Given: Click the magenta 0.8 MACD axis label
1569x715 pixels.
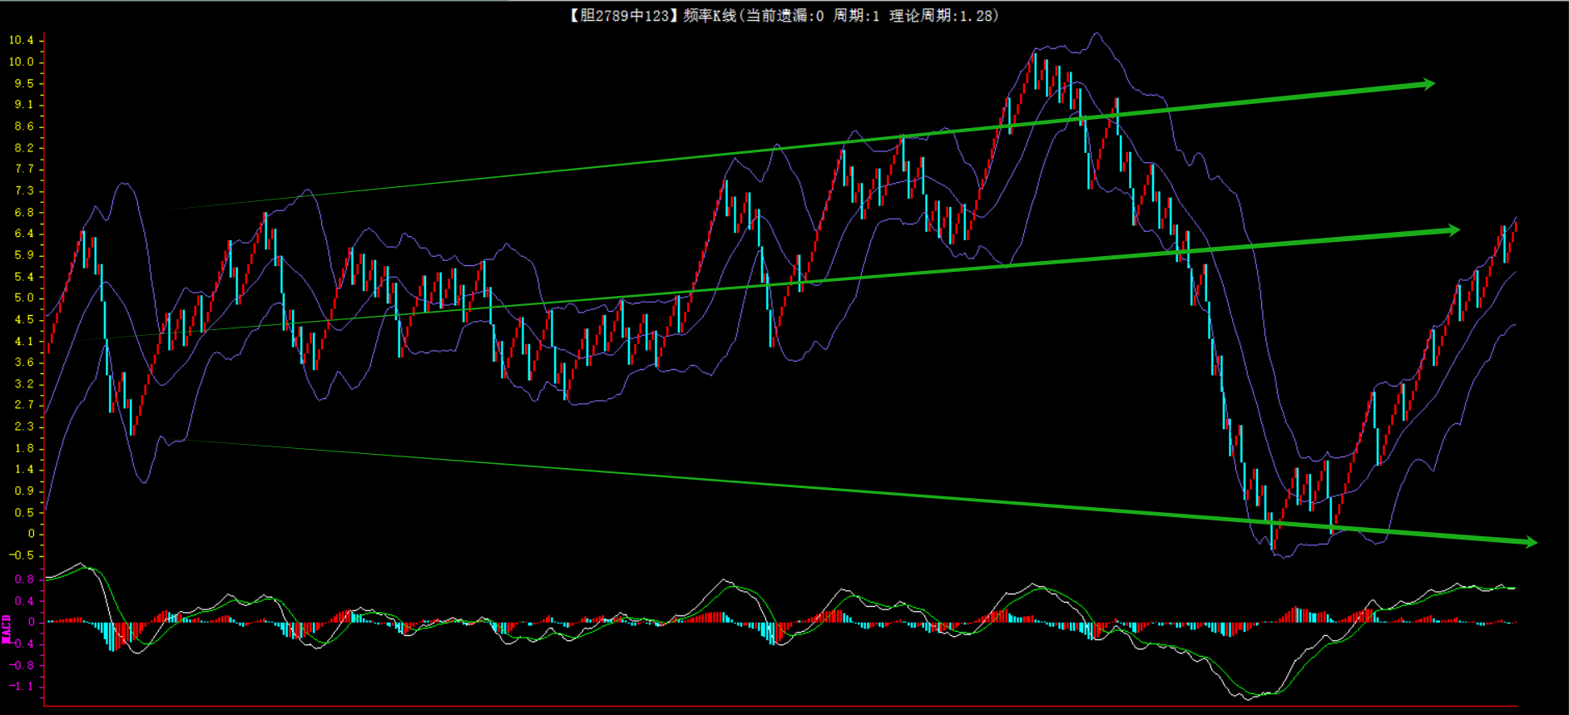Looking at the screenshot, I should point(24,579).
